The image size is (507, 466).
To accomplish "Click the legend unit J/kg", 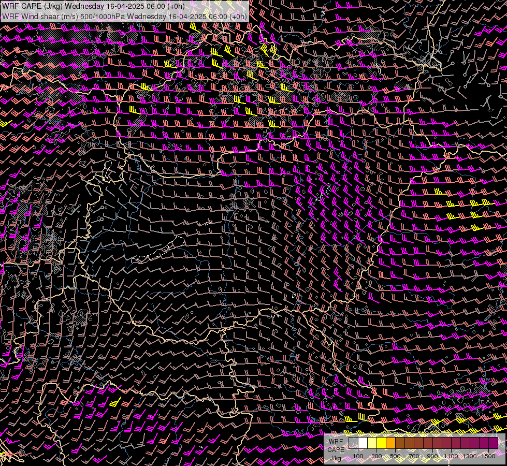I will 335,458.
